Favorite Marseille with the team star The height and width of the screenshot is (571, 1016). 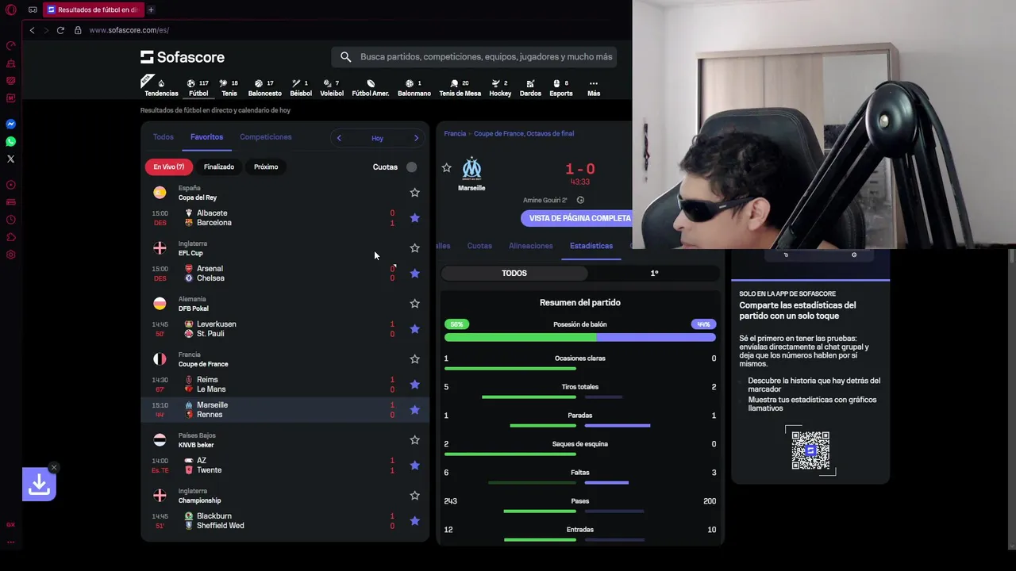[446, 168]
